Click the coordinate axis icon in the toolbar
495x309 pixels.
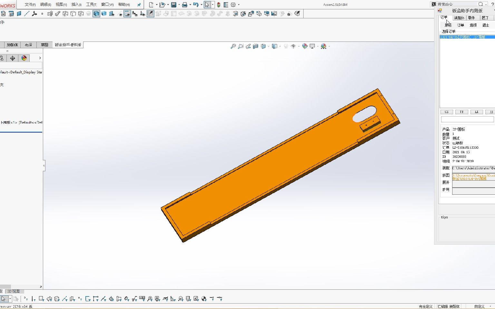[x=34, y=14]
